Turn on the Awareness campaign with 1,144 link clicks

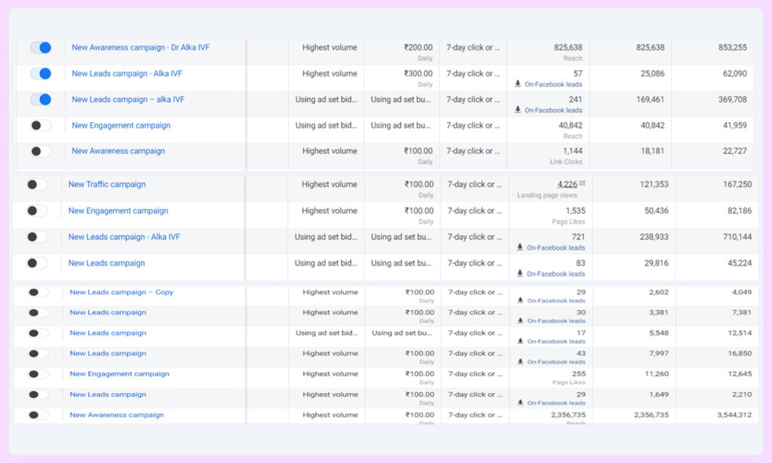coord(41,152)
